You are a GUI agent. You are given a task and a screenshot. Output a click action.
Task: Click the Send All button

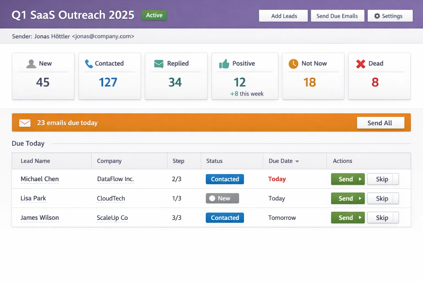pos(380,123)
